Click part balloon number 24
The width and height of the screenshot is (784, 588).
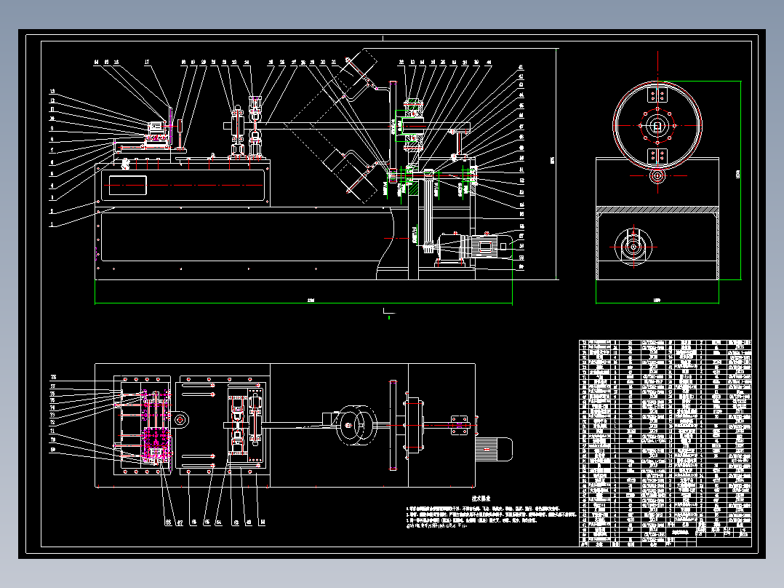(247, 63)
